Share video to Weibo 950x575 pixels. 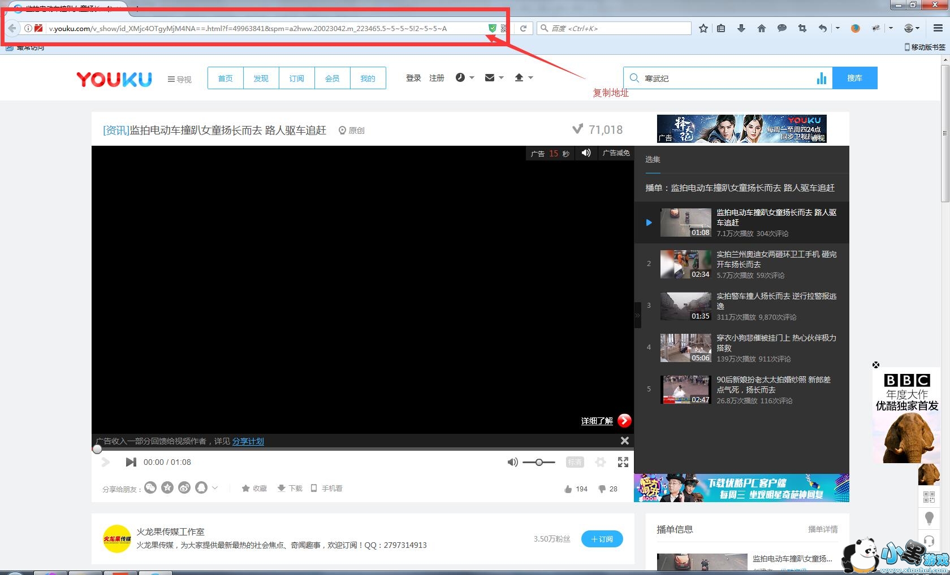point(184,487)
